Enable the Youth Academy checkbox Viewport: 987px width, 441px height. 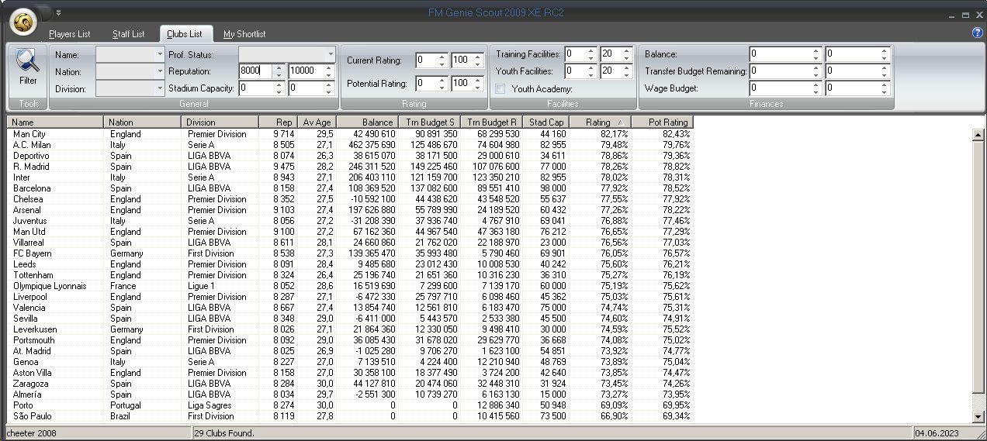500,89
